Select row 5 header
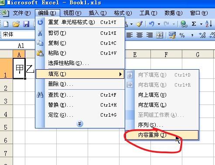Screen dimensions: 215x165 pyautogui.click(x=6, y=125)
